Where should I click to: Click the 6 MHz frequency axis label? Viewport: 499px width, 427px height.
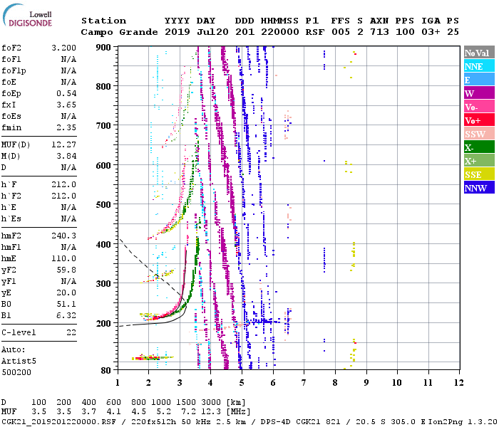tap(273, 382)
